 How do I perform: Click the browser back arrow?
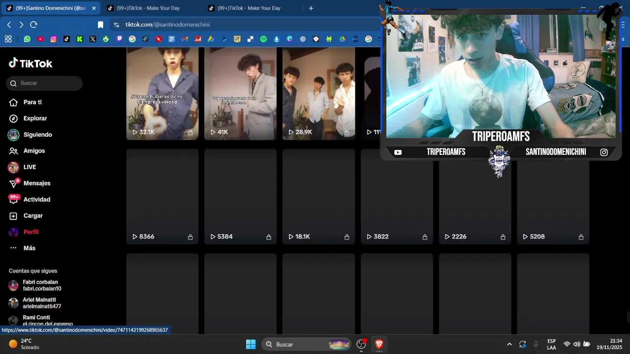pyautogui.click(x=9, y=25)
